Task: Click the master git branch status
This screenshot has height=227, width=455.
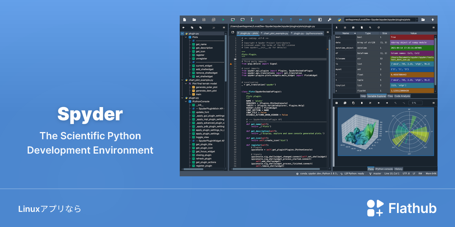Action: (x=375, y=174)
